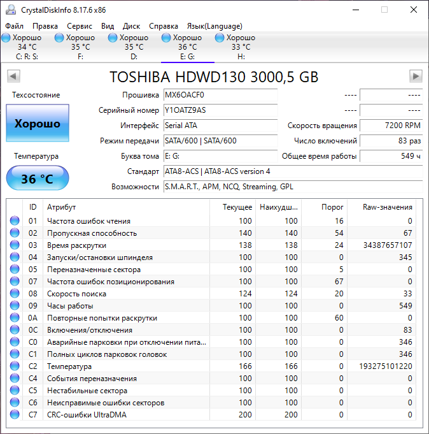This screenshot has height=434, width=429.
Task: Click status orb of attribute C0 row
Action: (x=15, y=342)
